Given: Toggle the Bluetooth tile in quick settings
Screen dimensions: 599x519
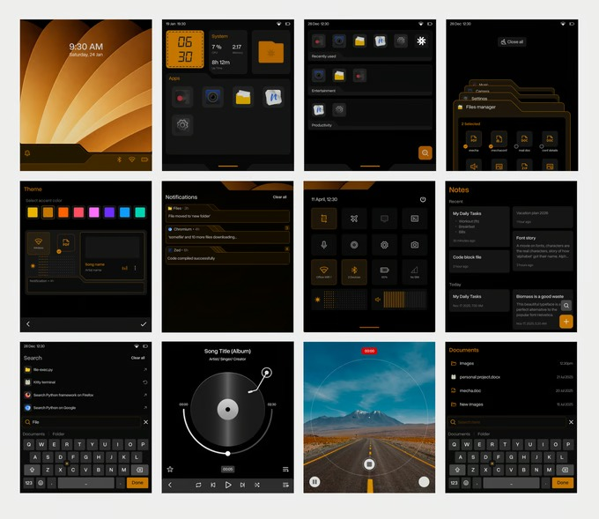Looking at the screenshot, I should (x=353, y=271).
